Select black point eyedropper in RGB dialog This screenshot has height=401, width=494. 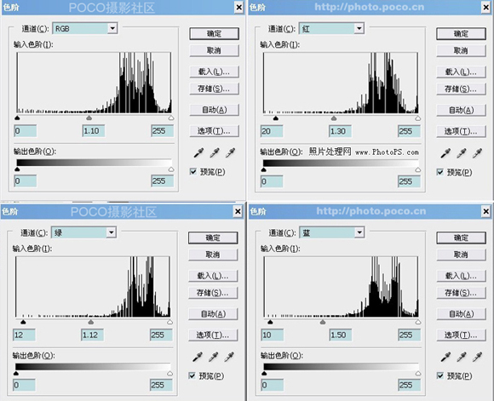pos(198,153)
